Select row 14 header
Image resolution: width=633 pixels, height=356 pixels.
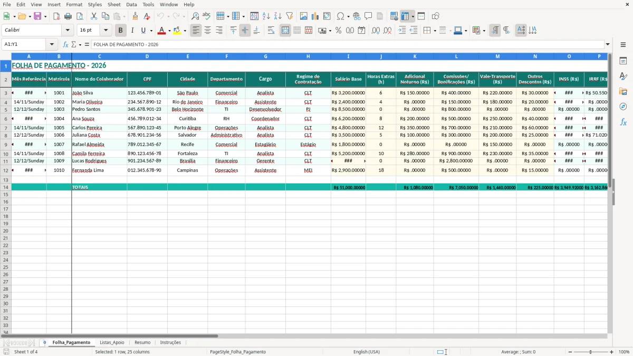point(6,187)
